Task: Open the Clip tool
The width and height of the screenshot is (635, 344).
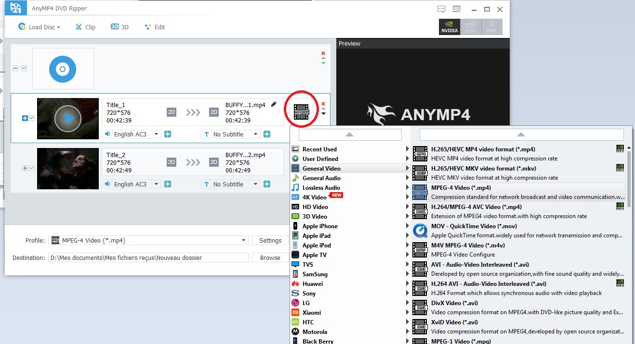Action: [85, 27]
